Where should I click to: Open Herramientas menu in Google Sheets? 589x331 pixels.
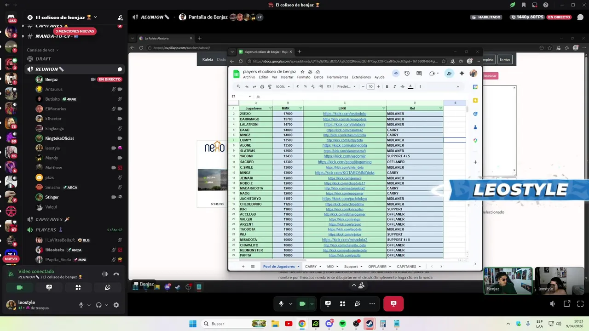337,77
